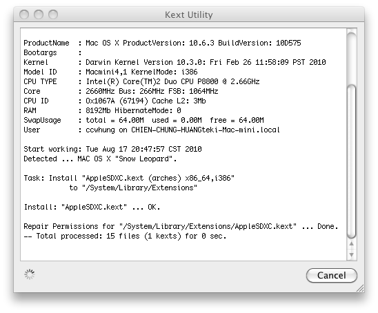This screenshot has width=378, height=313.
Task: Click the CPU ID 0x1067A line
Action: pyautogui.click(x=115, y=101)
